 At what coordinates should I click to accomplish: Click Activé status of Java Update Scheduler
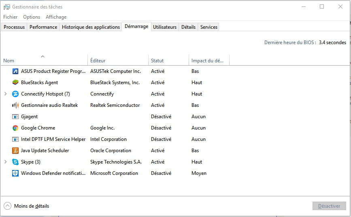pos(157,151)
